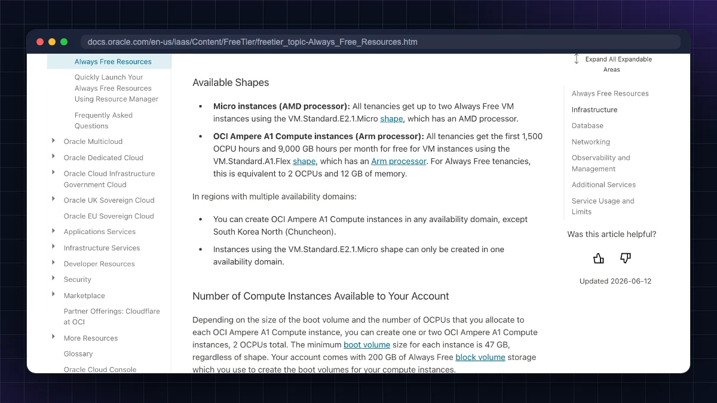Click the browser address bar URL
This screenshot has height=403, width=717.
[x=253, y=42]
